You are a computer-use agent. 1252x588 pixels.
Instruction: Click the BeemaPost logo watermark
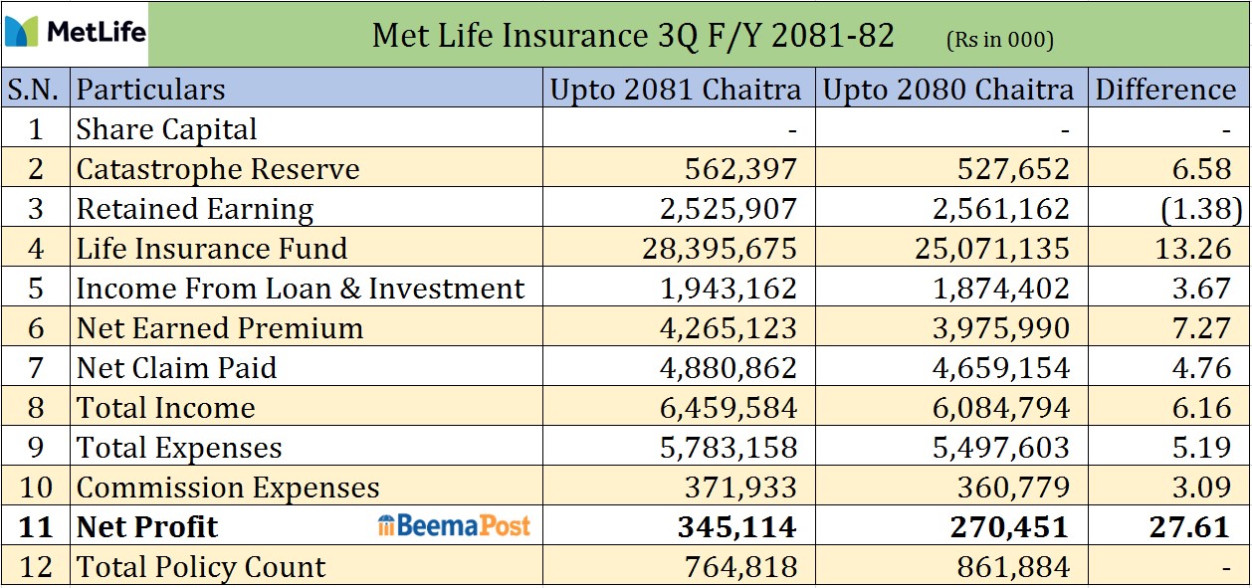tap(455, 526)
